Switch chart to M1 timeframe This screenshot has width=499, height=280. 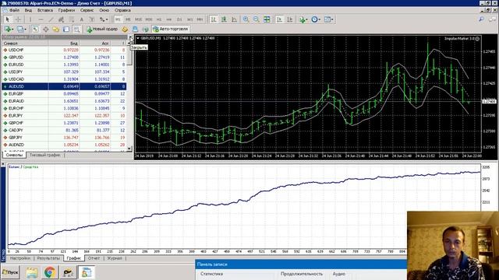click(118, 19)
